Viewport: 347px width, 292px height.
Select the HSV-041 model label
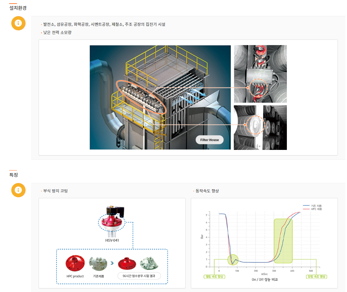pos(112,240)
